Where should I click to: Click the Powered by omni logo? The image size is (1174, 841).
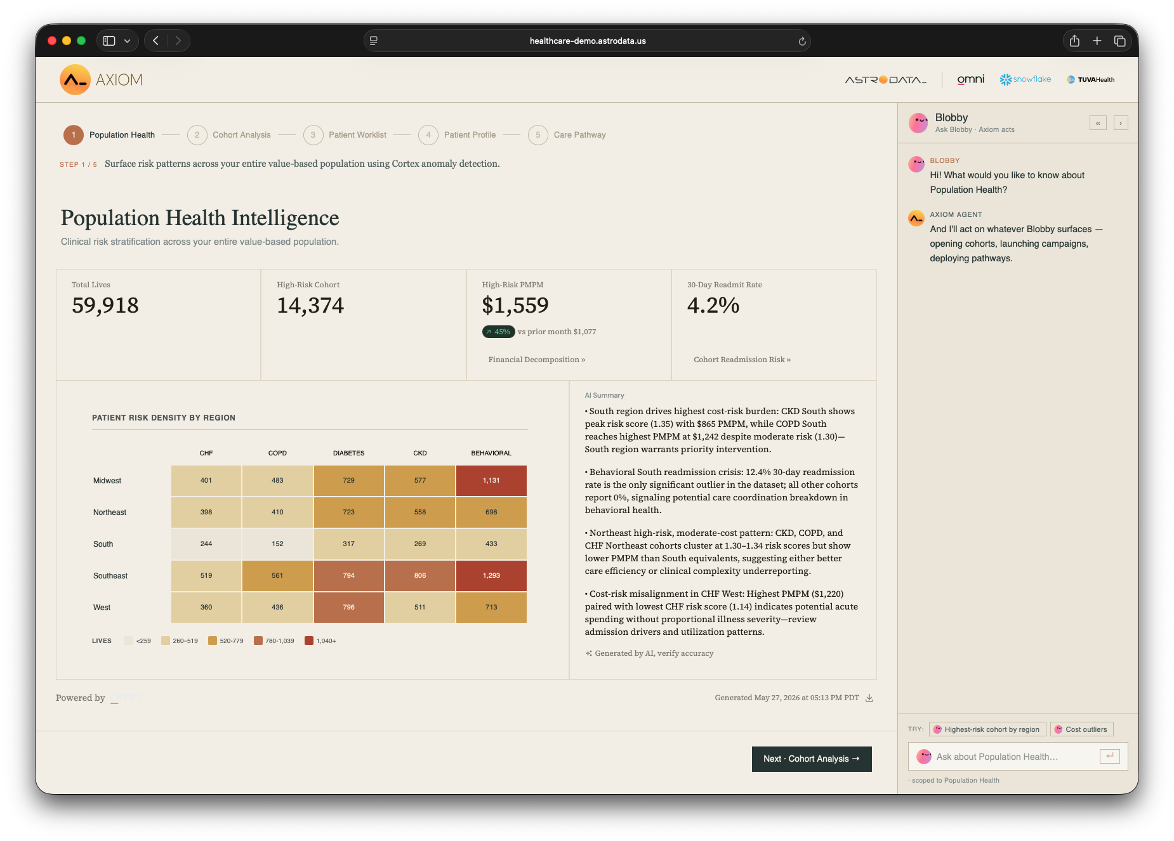[126, 698]
